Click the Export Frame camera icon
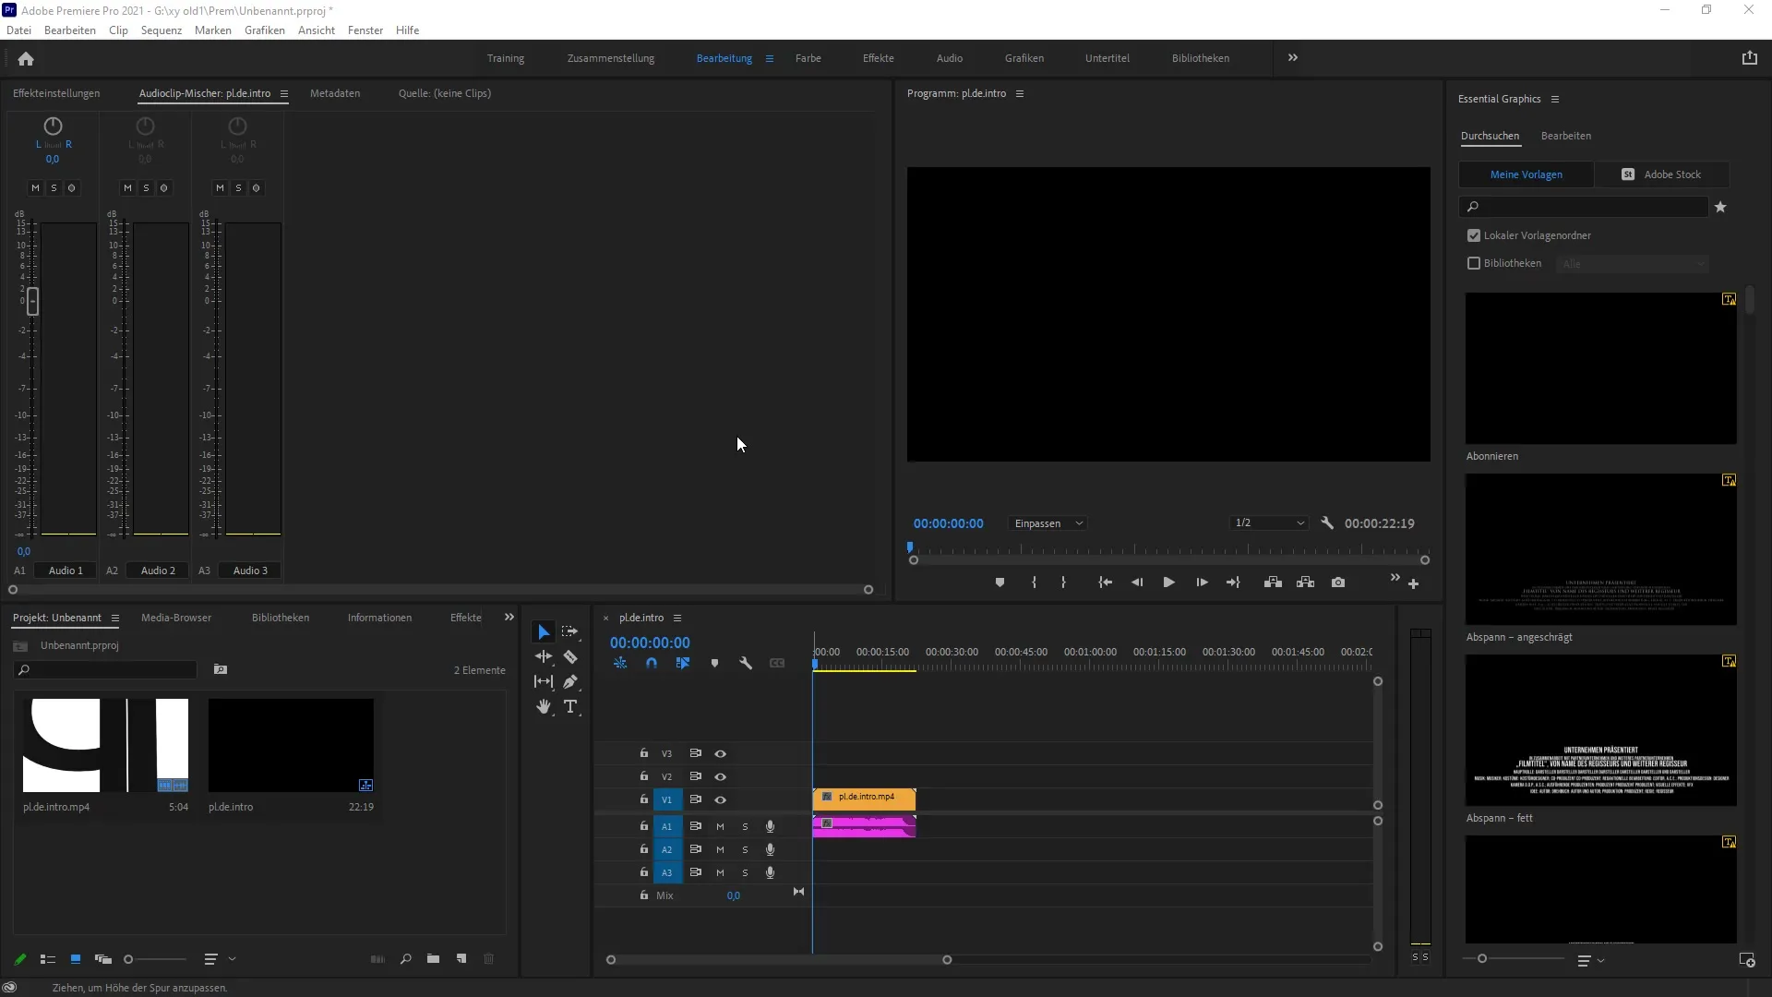 (x=1338, y=583)
